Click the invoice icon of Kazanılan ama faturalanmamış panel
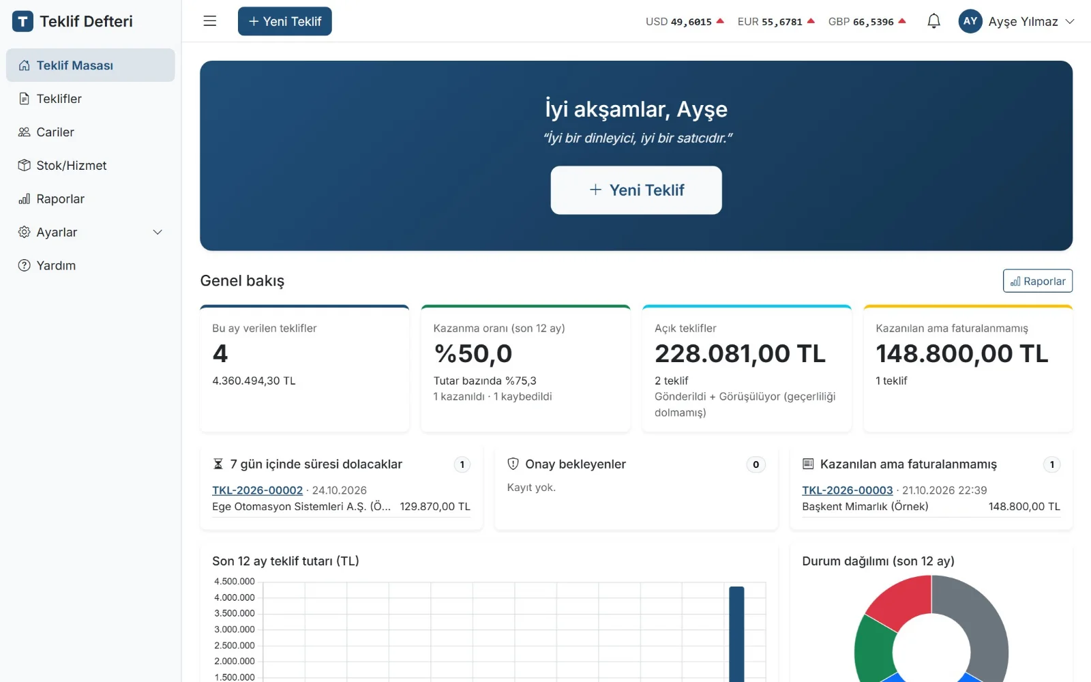The image size is (1091, 682). coord(808,464)
